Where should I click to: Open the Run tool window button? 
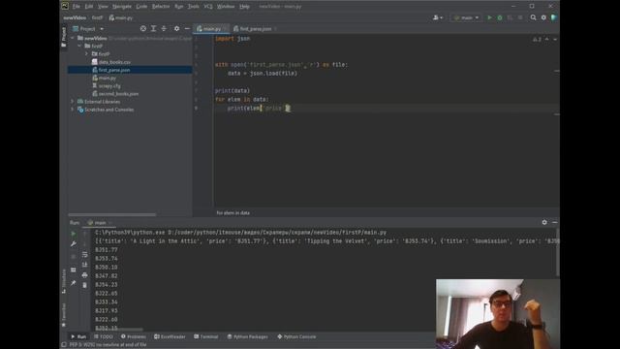coord(78,336)
